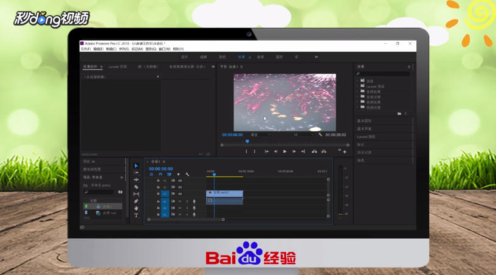Switch to the 音频 workspace
496x275 pixels.
tap(260, 57)
